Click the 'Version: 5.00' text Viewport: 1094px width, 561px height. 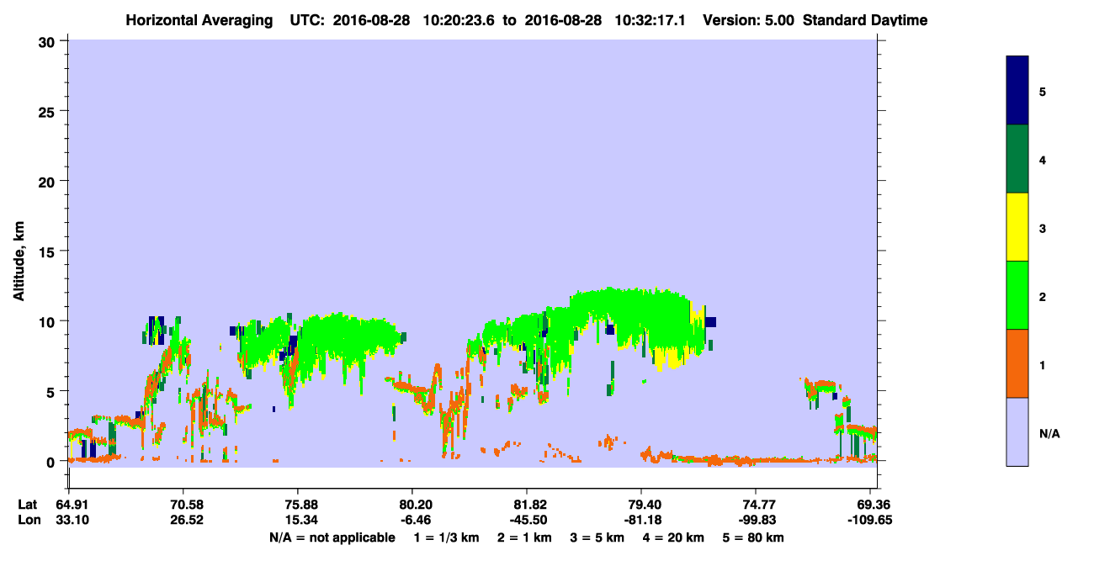tap(748, 20)
